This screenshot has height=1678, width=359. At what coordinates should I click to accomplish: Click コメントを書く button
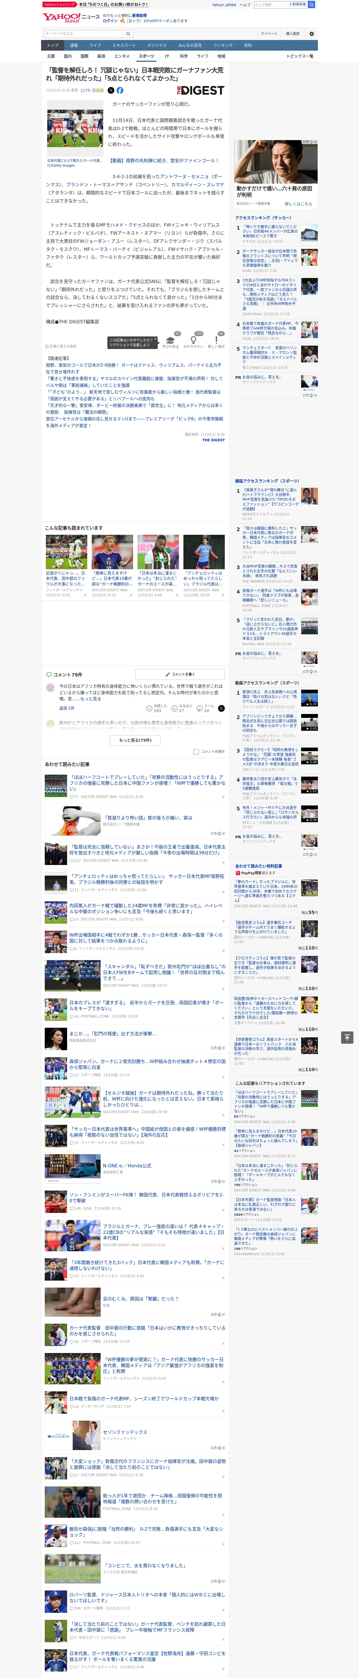[180, 674]
